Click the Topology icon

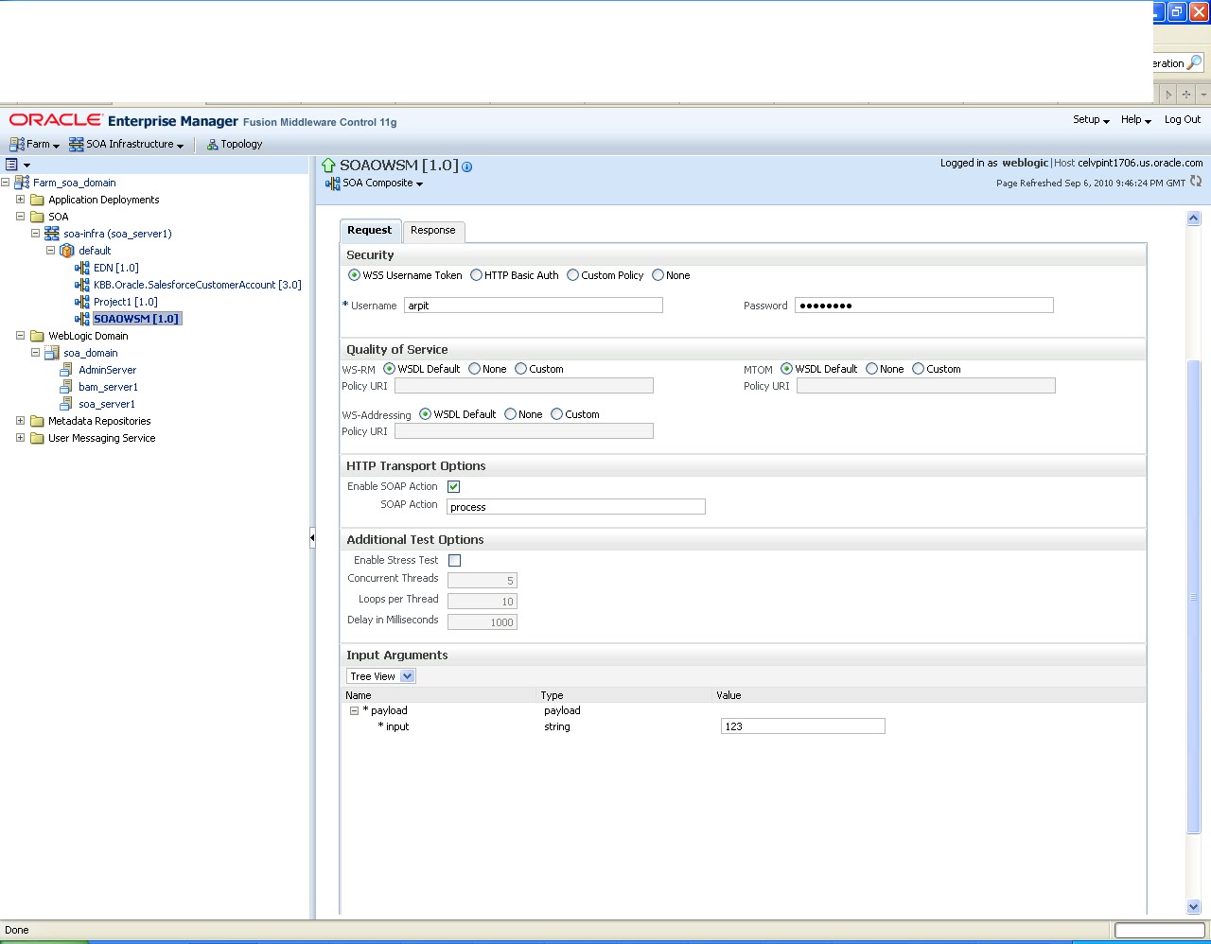click(213, 145)
